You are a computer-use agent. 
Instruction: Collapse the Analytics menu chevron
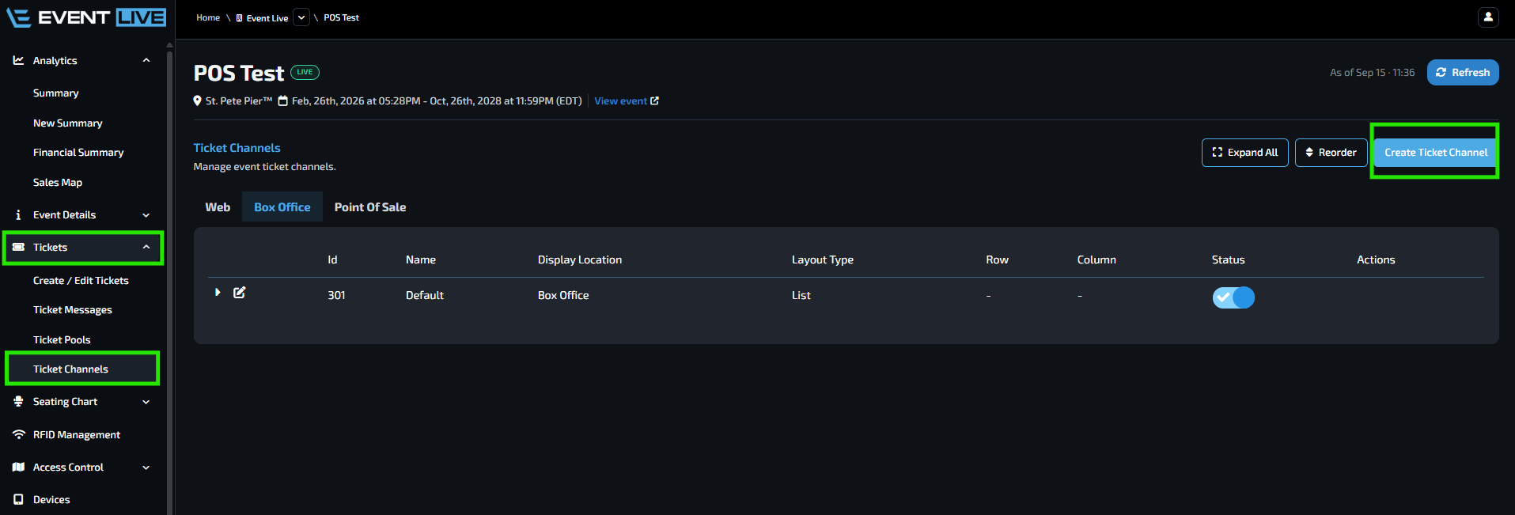click(146, 60)
